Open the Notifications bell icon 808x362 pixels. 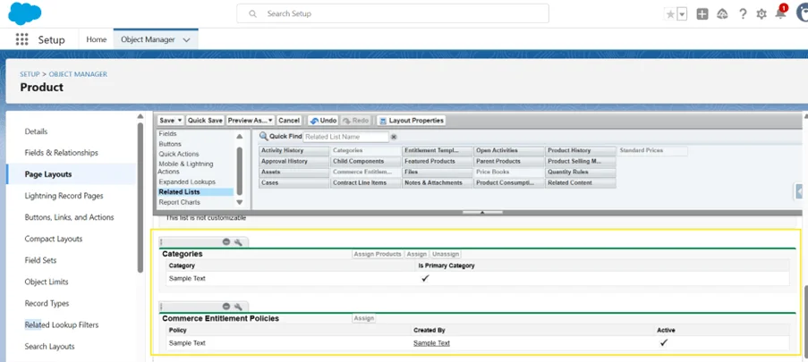[x=780, y=13]
